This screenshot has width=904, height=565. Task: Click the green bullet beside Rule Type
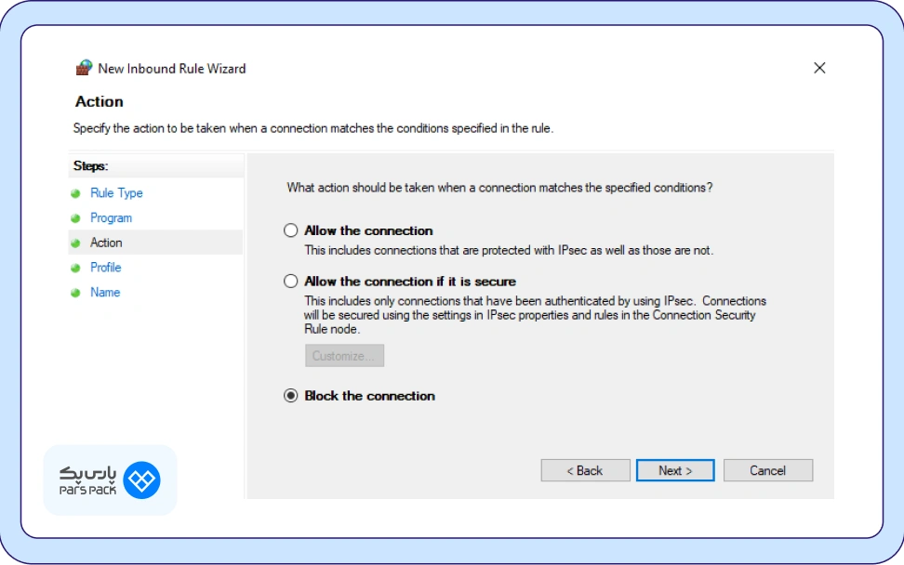pyautogui.click(x=75, y=193)
